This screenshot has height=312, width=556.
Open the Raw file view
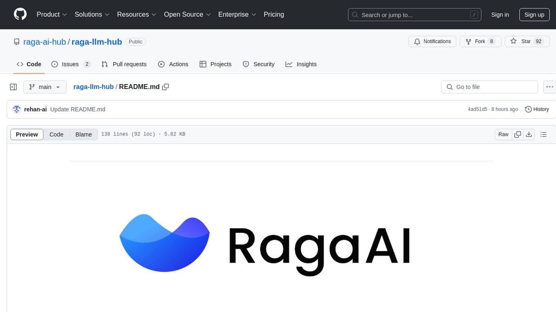click(503, 134)
